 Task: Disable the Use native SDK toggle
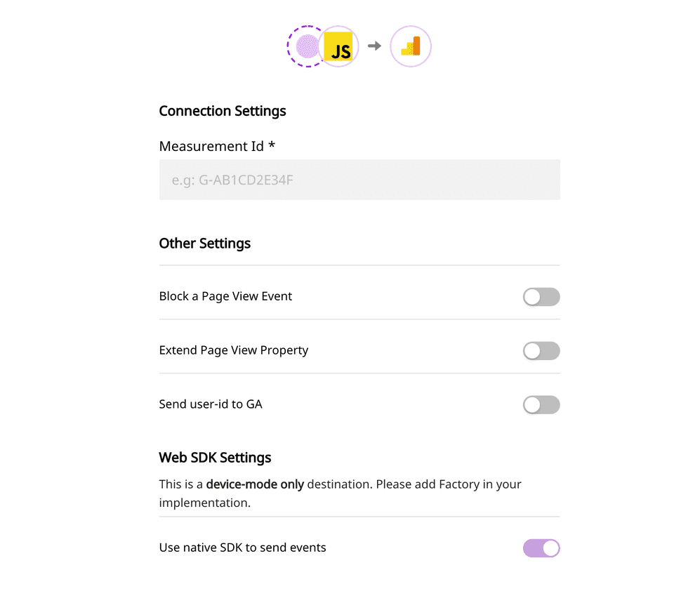[x=541, y=548]
